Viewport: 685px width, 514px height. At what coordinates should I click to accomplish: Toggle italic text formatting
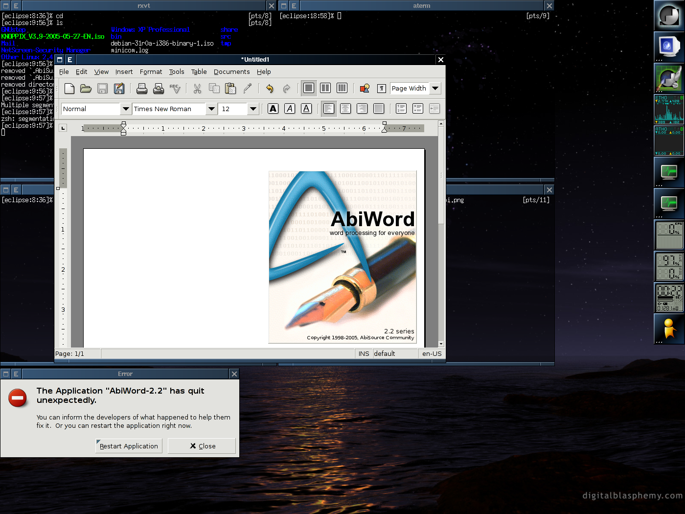[290, 109]
